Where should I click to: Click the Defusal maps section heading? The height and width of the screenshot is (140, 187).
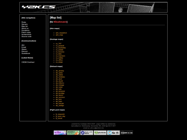56,66
